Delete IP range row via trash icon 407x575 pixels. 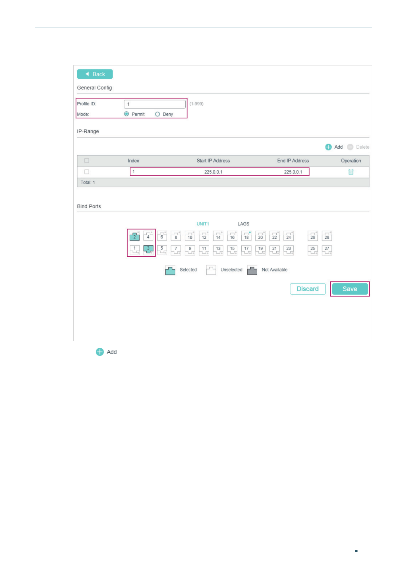pyautogui.click(x=351, y=172)
